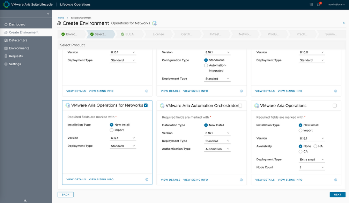349x203 pixels.
Task: Check the VMware Aria Operations checkbox
Action: [x=335, y=106]
